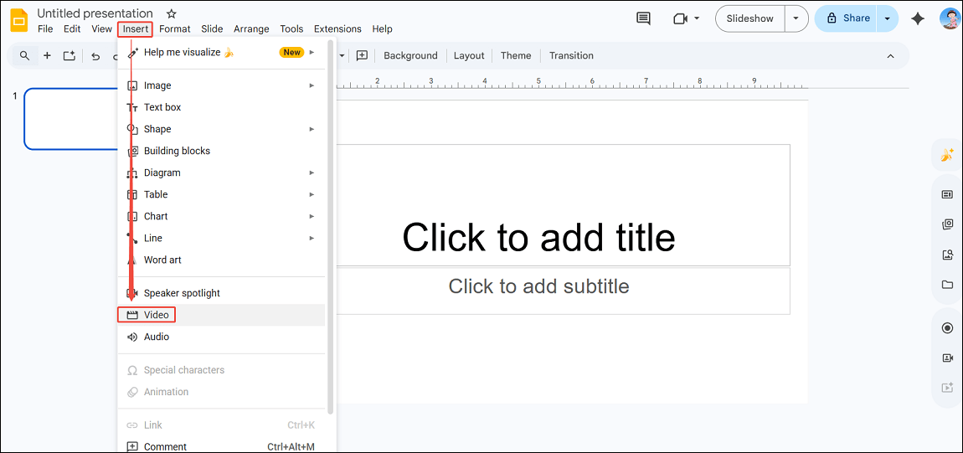Open the Edit menu
This screenshot has height=453, width=963.
pos(73,28)
